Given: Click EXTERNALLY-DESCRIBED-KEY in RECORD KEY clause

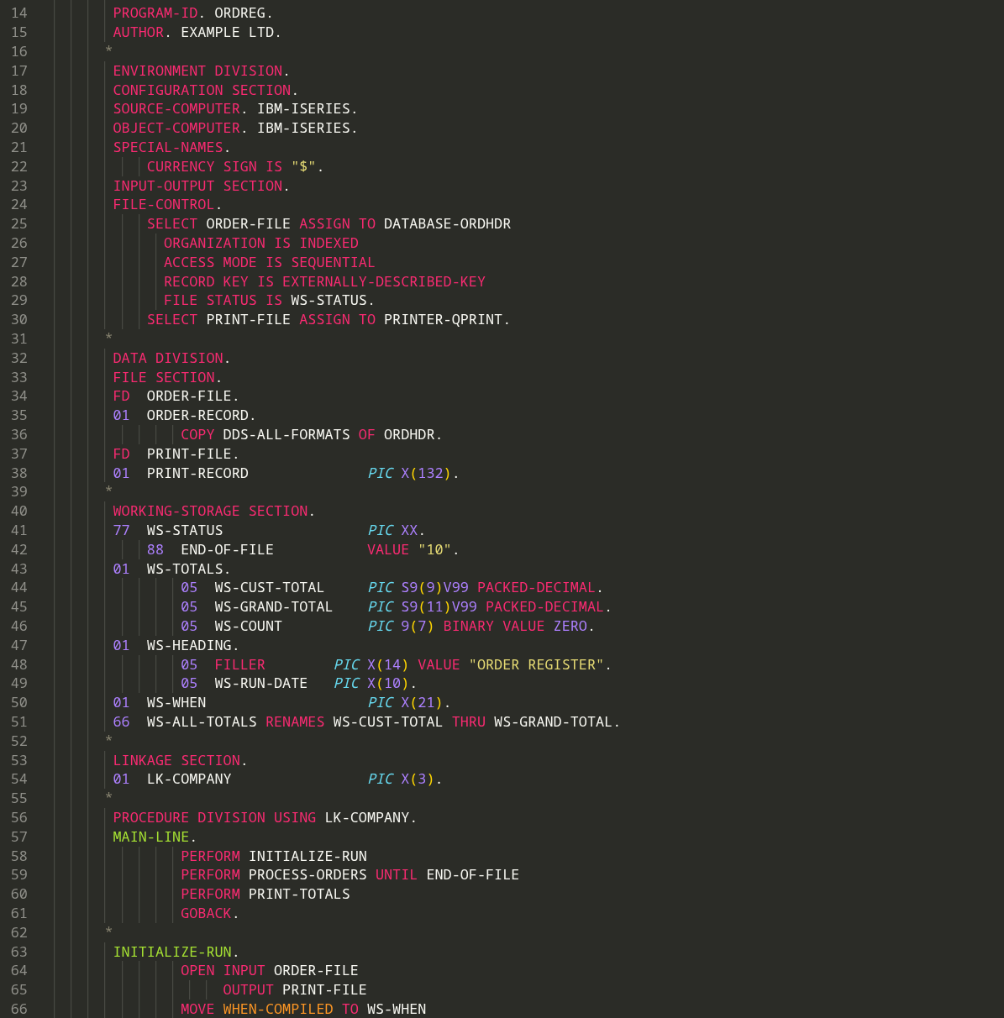Looking at the screenshot, I should 384,282.
